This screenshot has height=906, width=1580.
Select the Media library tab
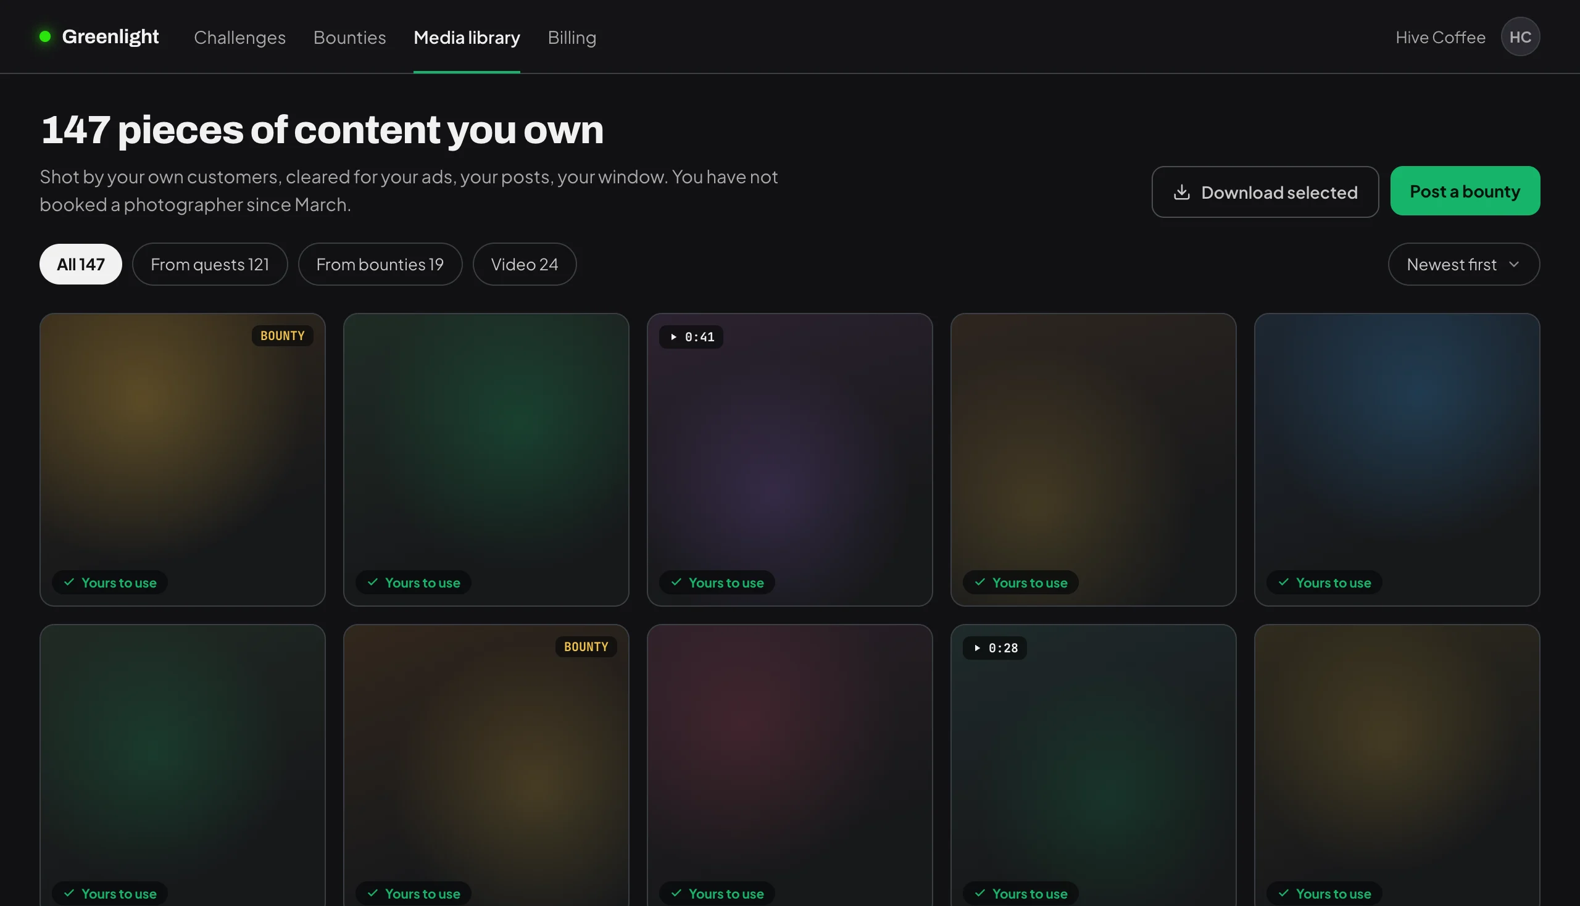point(467,37)
